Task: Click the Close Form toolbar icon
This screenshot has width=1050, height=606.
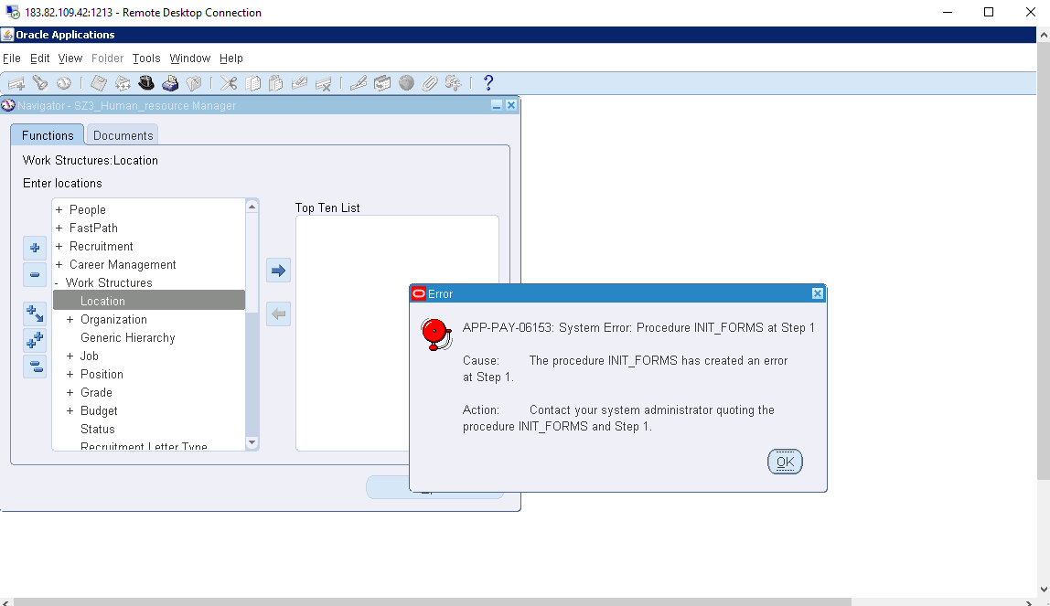Action: point(194,83)
